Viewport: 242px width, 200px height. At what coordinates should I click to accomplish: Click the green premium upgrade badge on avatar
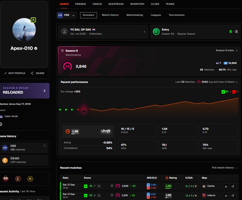pyautogui.click(x=33, y=20)
